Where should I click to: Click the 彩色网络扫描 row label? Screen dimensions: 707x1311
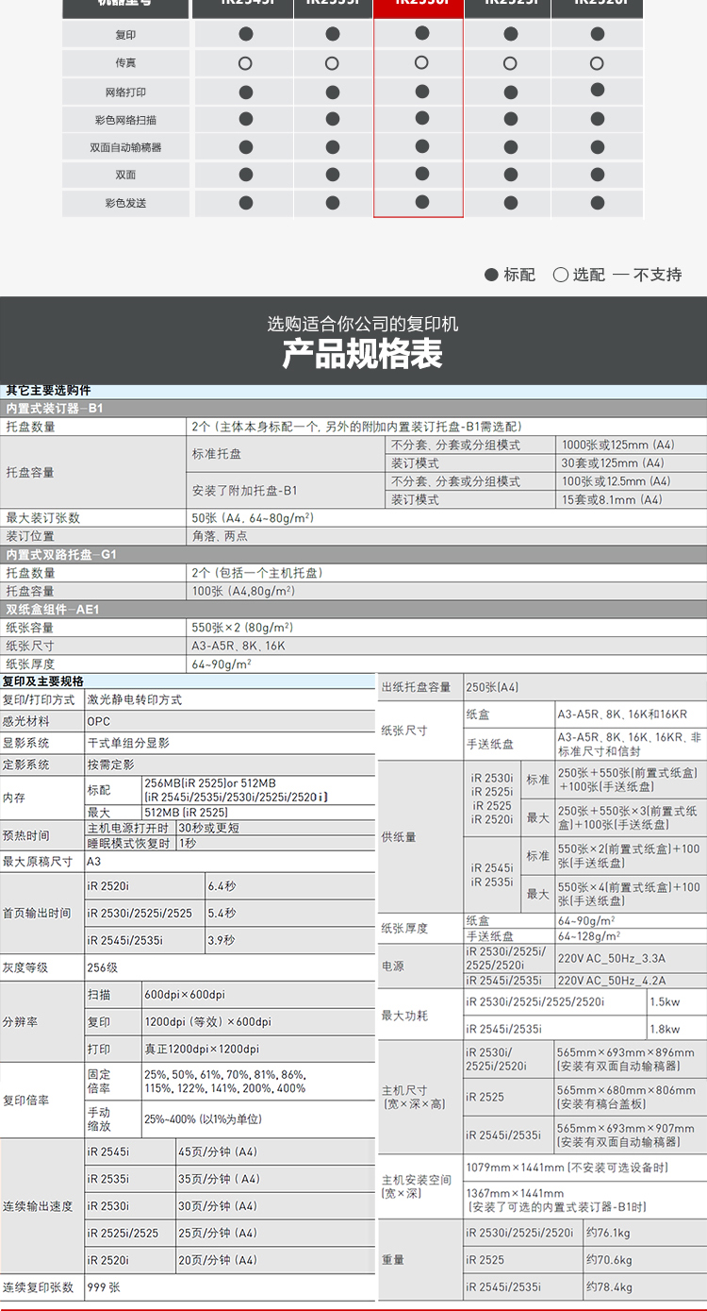pyautogui.click(x=125, y=120)
